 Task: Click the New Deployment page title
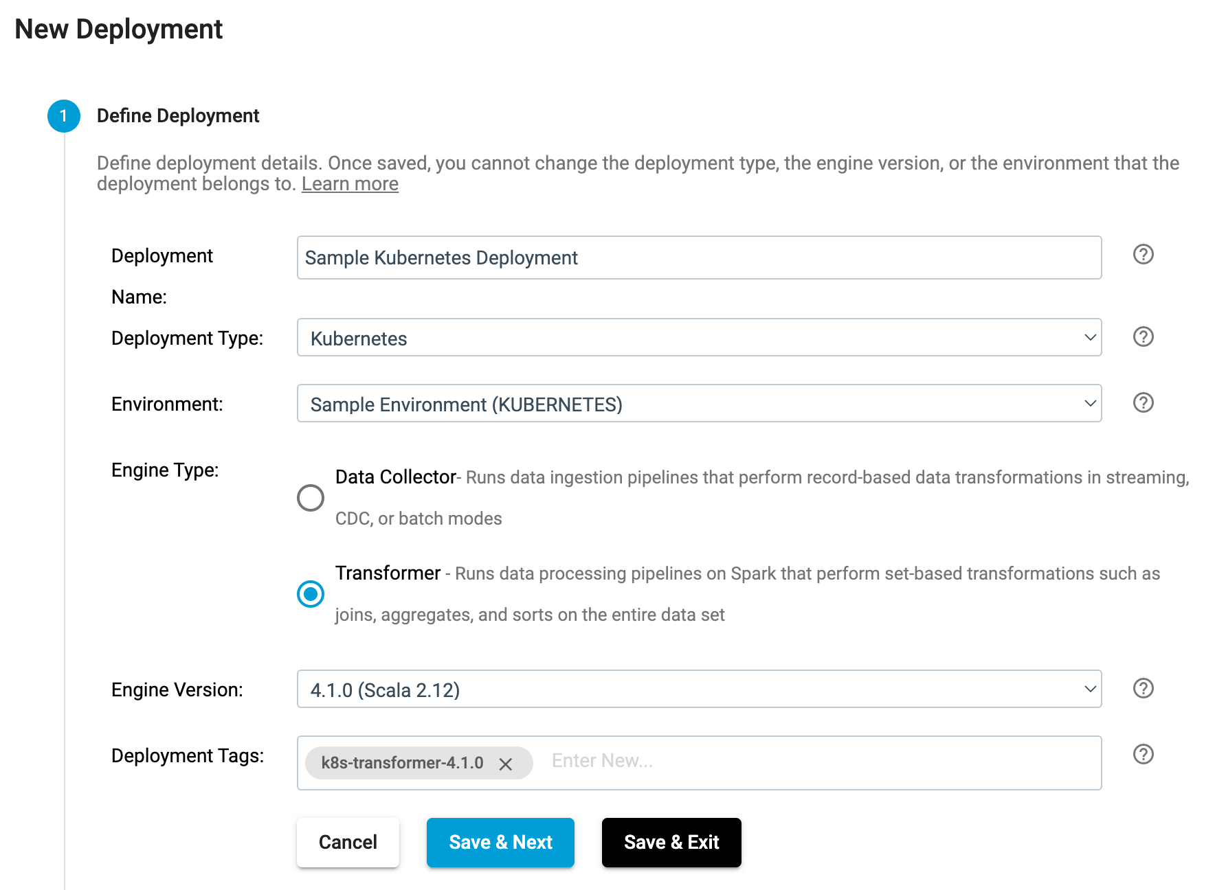(119, 29)
